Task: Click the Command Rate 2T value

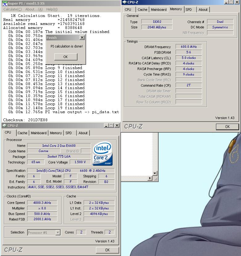Action: 189,85
